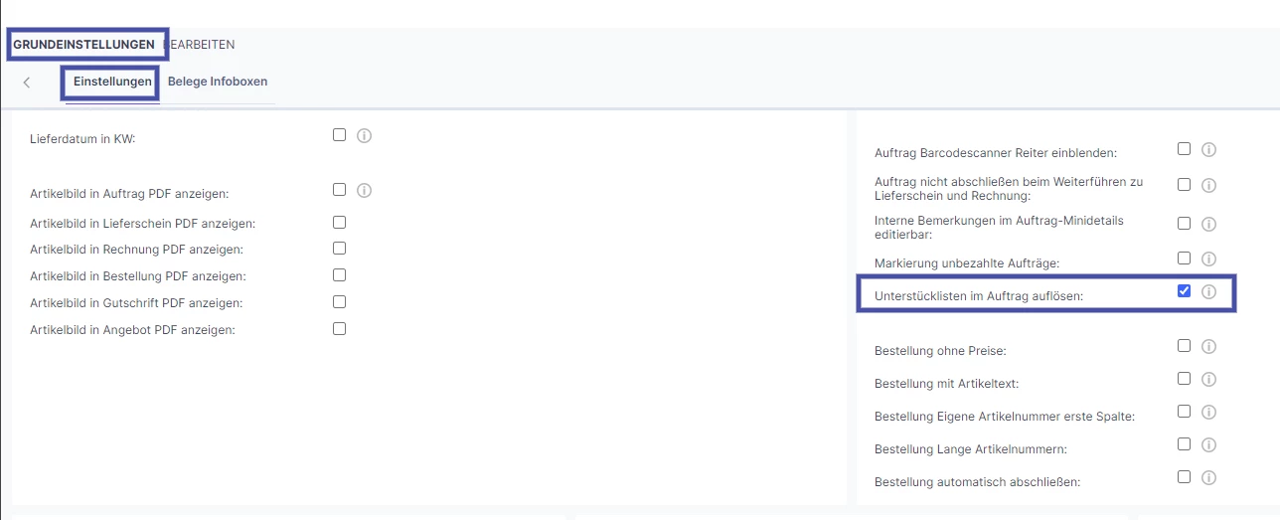Click info icon for Bestellung automatisch abschließen
Image resolution: width=1280 pixels, height=520 pixels.
1209,477
